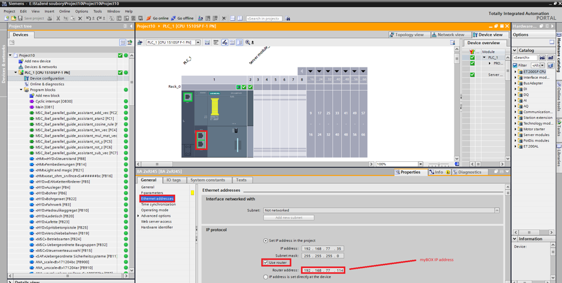Click the device zoom magnifier icon

point(247,42)
